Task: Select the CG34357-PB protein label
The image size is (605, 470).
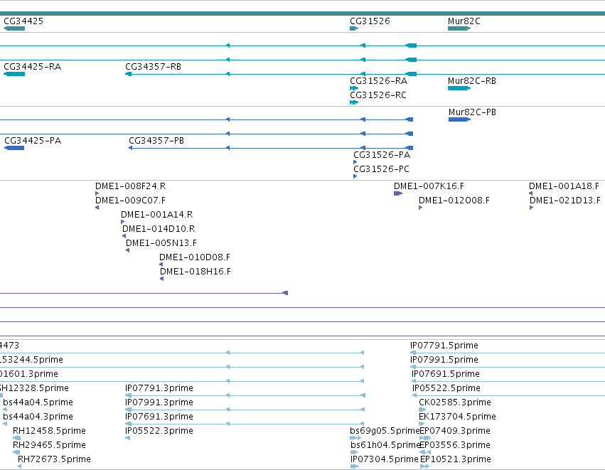Action: (156, 141)
